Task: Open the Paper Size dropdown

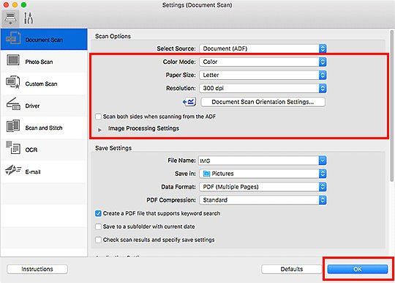Action: (263, 75)
